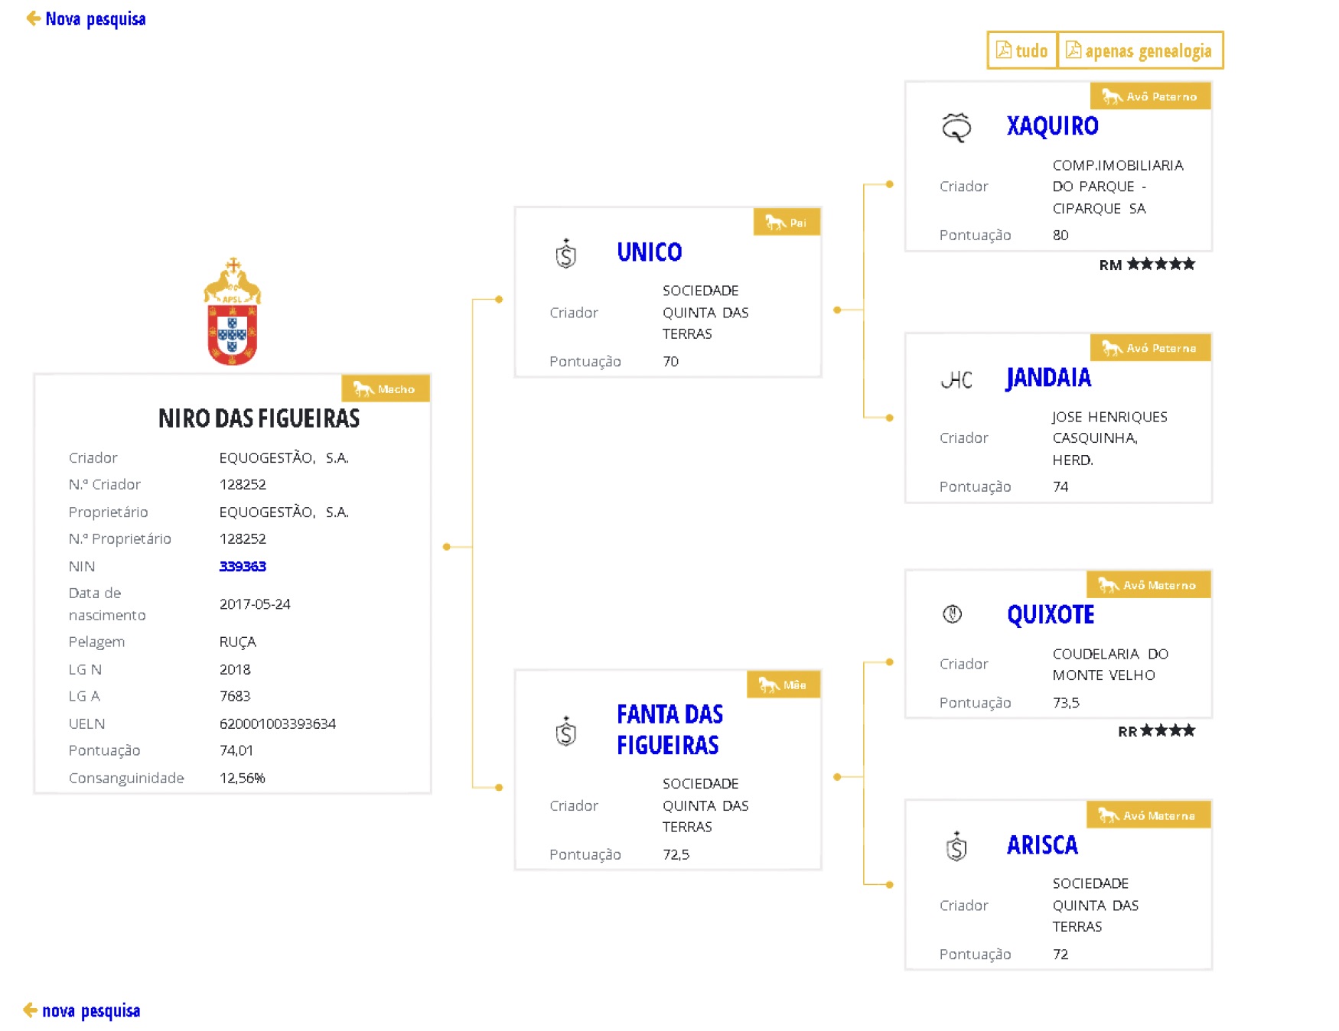Follow the bottom nova pesquisa link
The image size is (1339, 1031).
pos(91,1010)
